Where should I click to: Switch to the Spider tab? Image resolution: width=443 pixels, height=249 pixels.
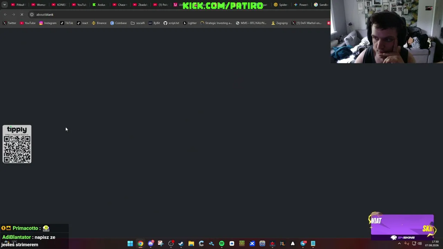(x=281, y=5)
